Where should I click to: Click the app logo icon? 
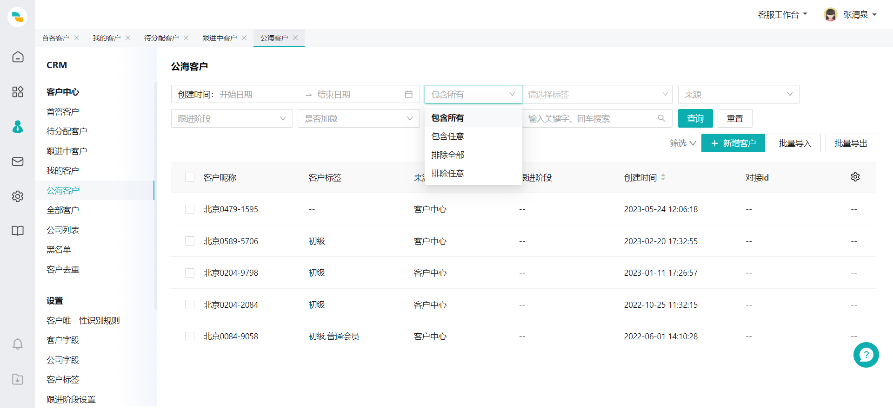tap(17, 17)
